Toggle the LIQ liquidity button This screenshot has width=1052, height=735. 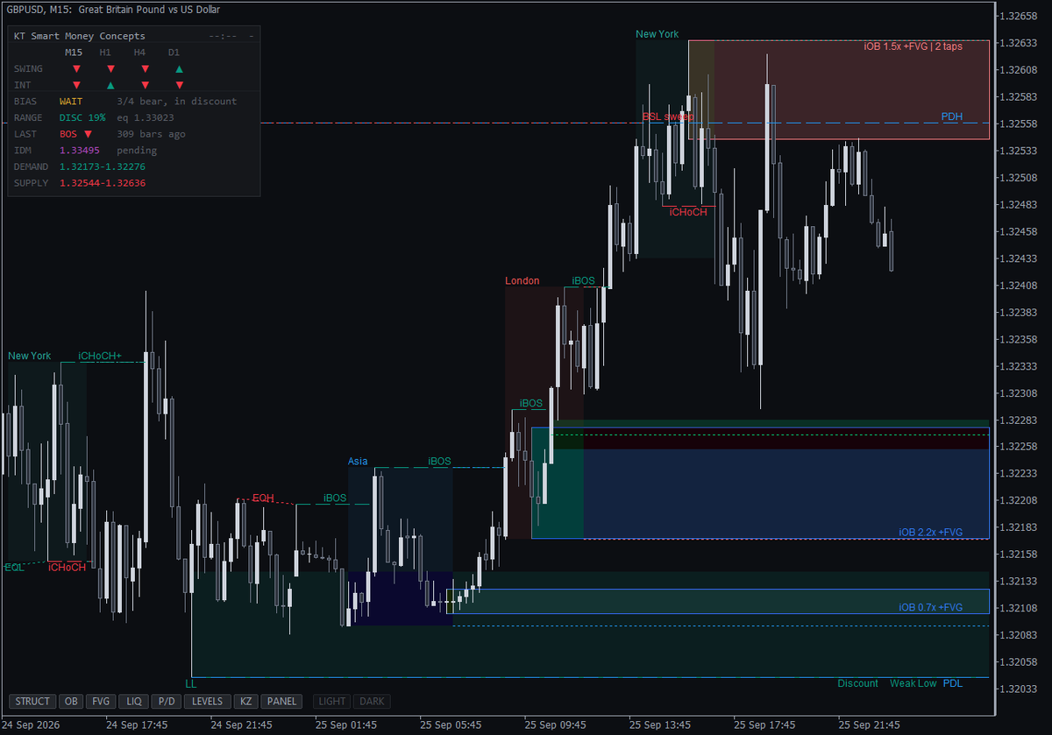click(x=133, y=702)
